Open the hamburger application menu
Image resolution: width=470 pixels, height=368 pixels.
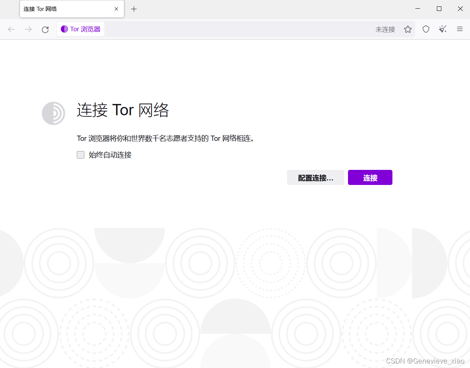point(460,29)
